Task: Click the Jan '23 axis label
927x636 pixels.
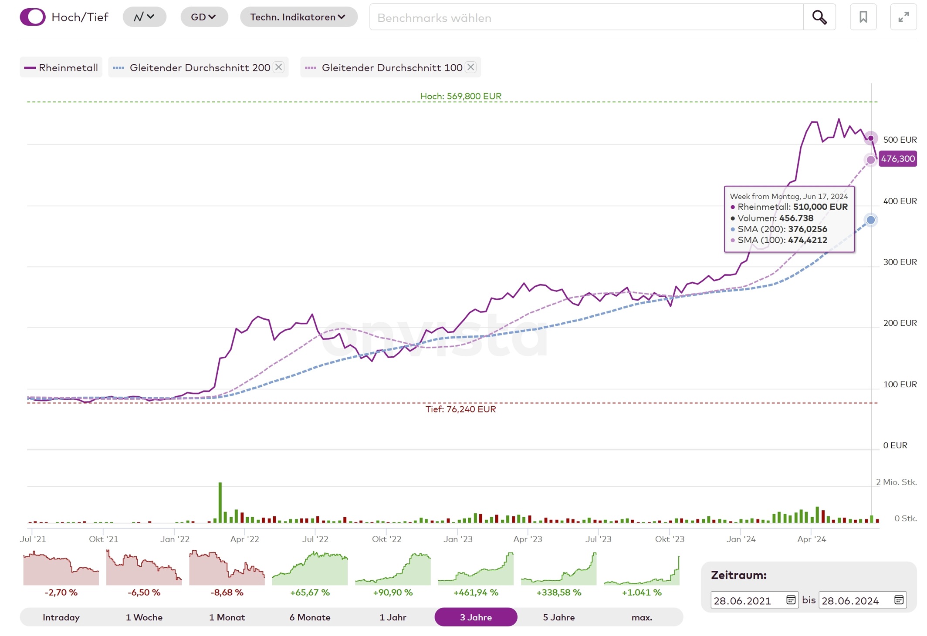Action: pyautogui.click(x=457, y=539)
